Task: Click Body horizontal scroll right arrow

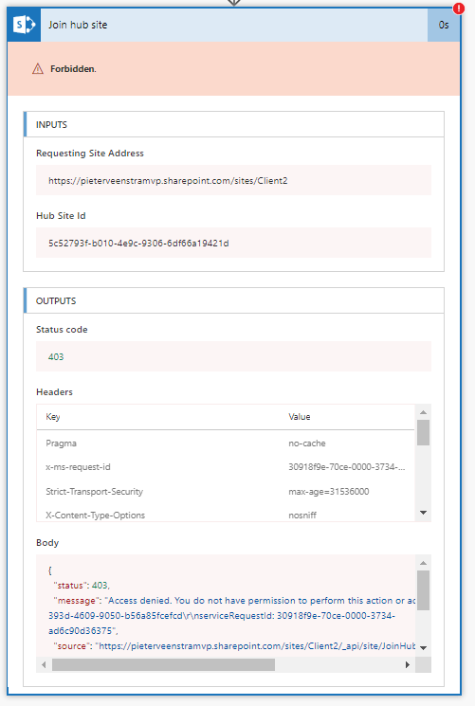Action: (x=408, y=665)
